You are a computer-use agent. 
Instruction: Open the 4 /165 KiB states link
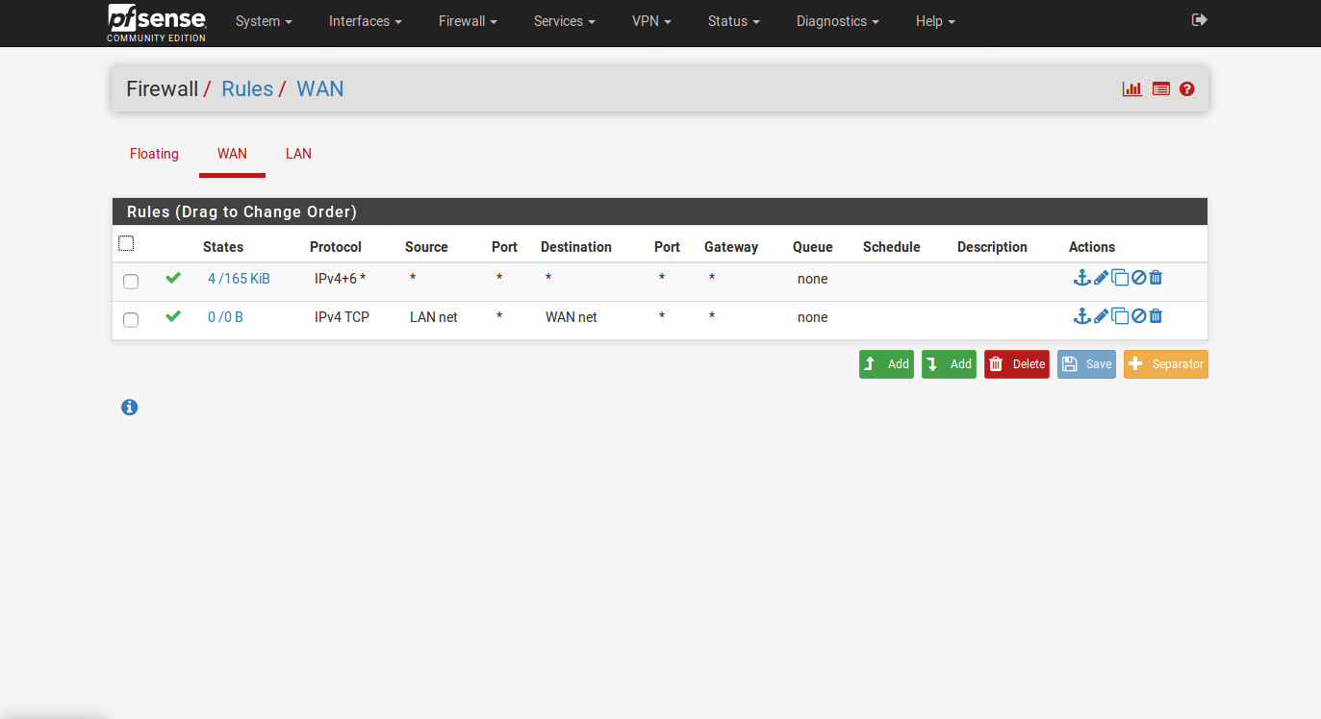point(239,279)
